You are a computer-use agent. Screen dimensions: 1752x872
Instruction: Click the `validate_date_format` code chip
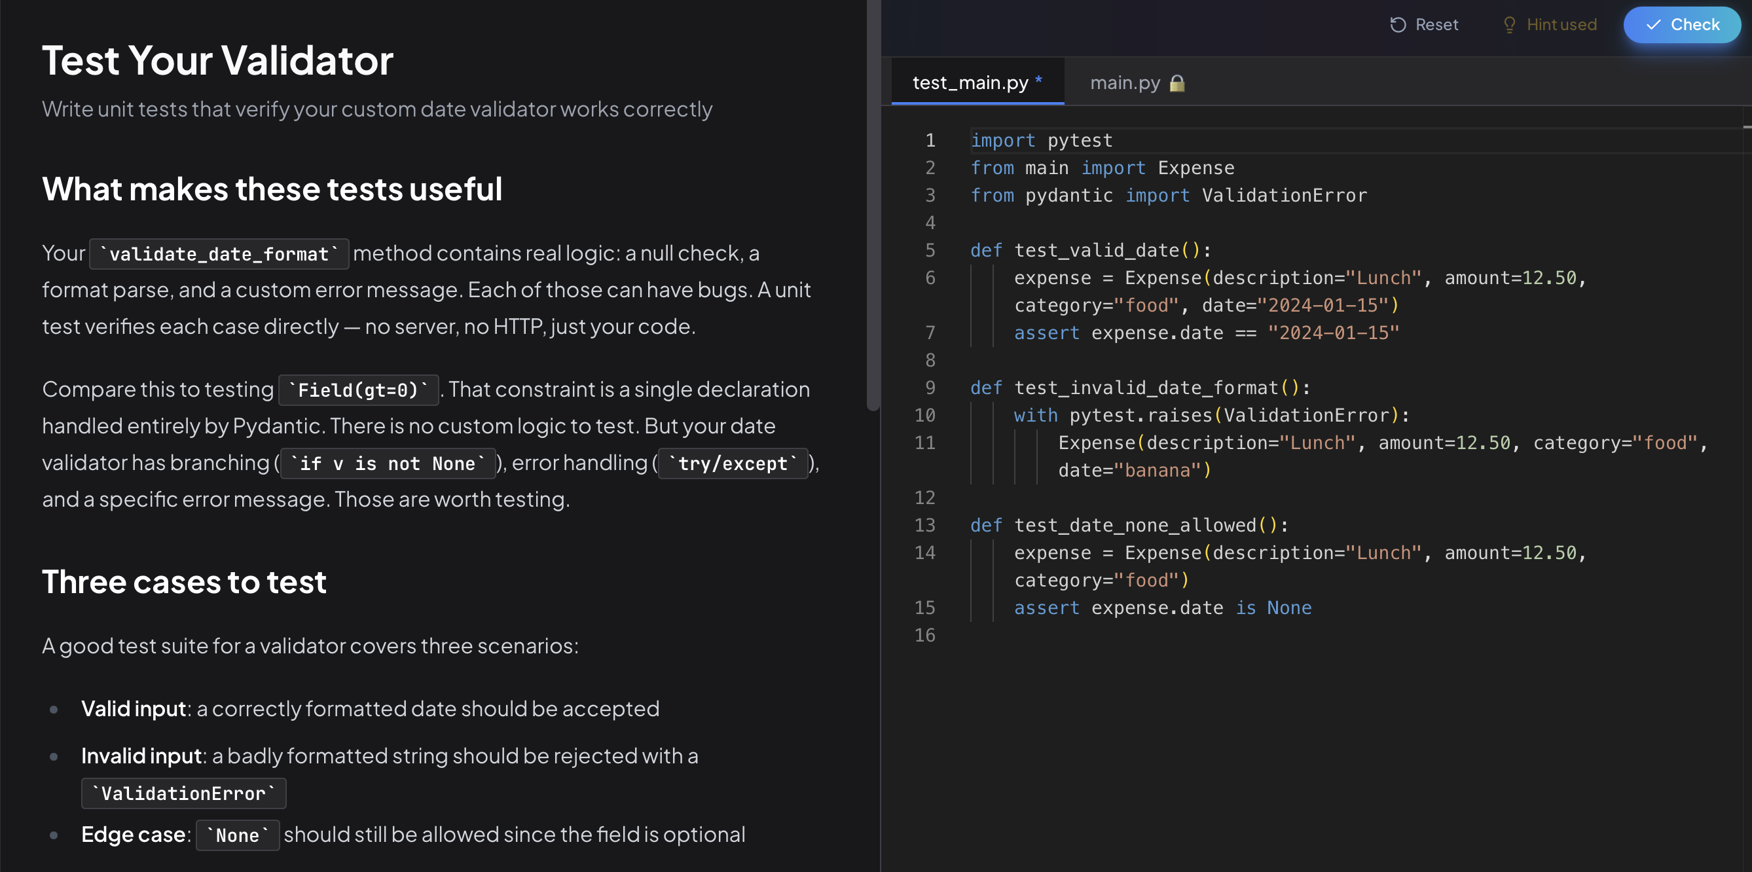[x=219, y=254]
